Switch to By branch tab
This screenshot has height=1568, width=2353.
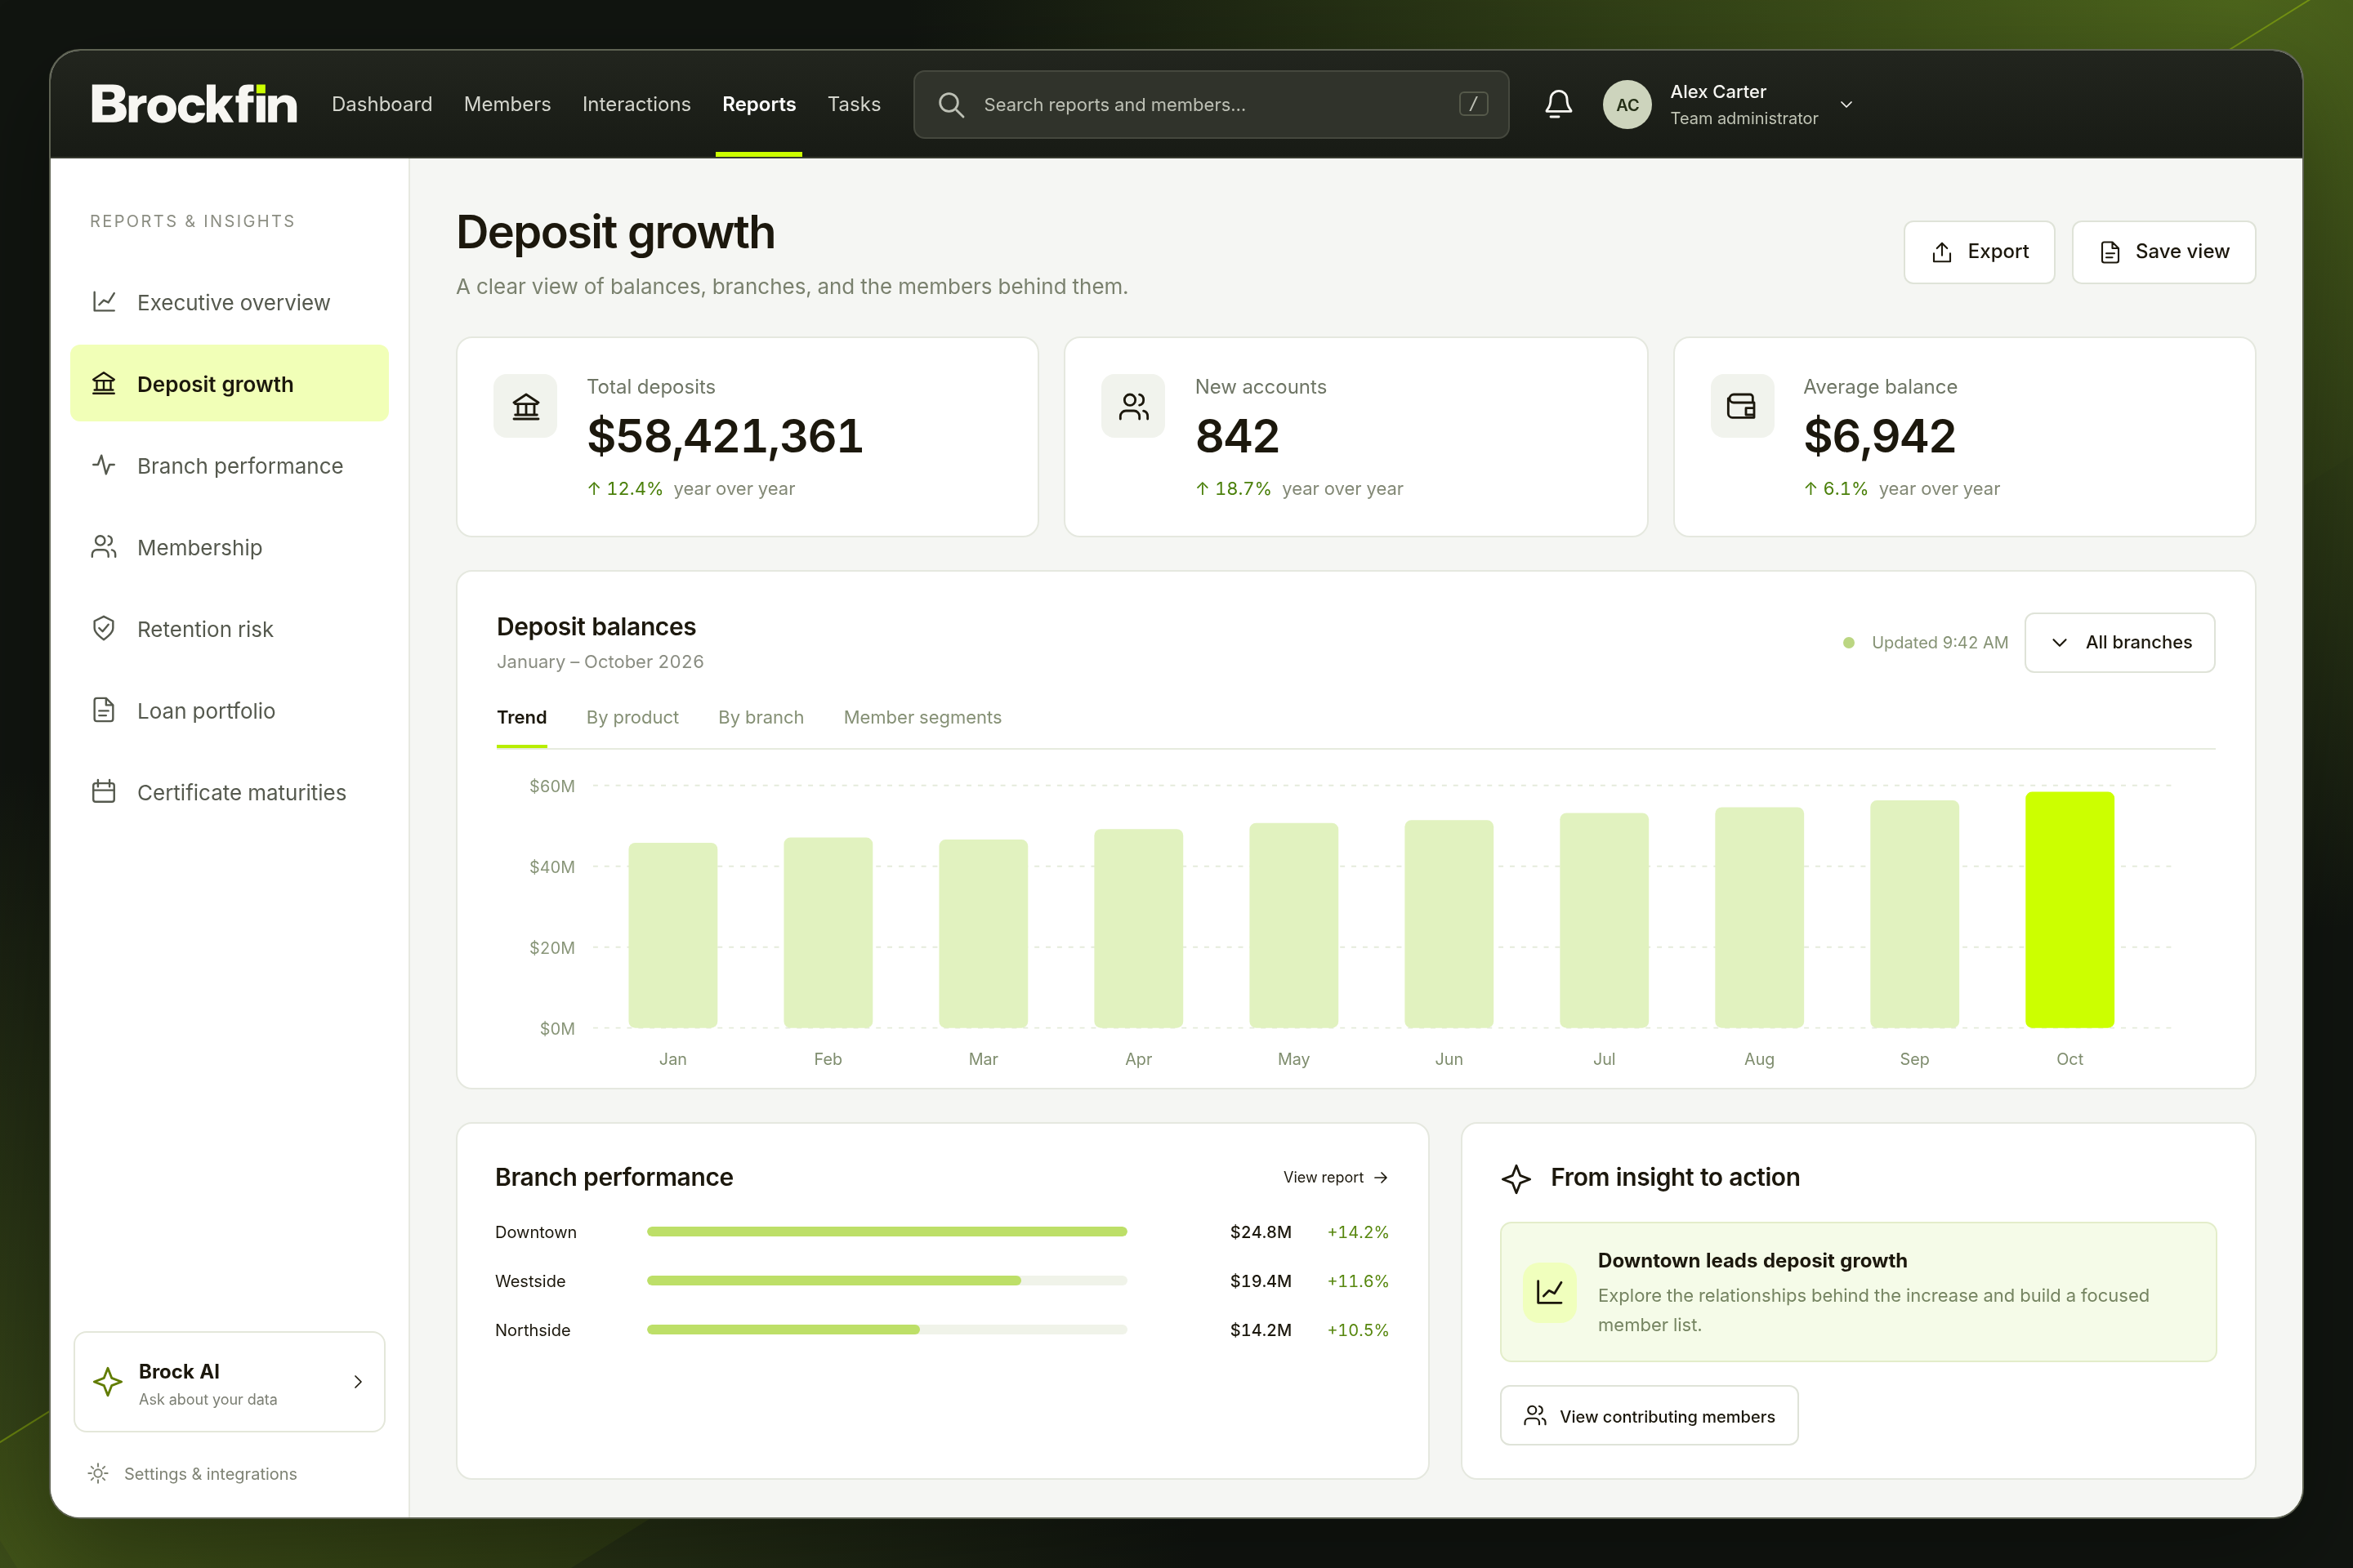(x=761, y=717)
